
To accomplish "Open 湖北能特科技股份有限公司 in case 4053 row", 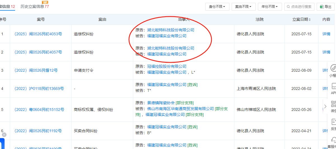I will [171, 30].
